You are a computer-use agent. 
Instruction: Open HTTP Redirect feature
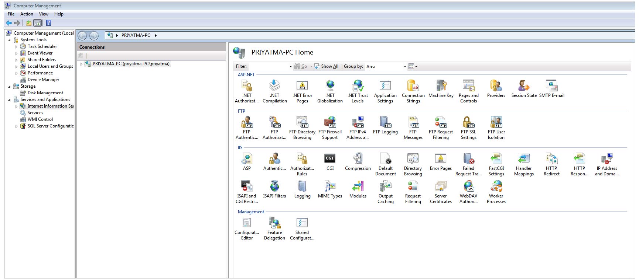tap(551, 164)
